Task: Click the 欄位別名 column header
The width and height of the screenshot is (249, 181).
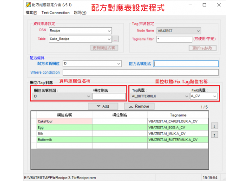Action: [x=120, y=115]
